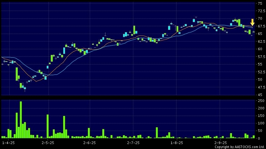Screen dimensions: 266x149
Task: Click the 150 volume axis label
Action: click(261, 116)
